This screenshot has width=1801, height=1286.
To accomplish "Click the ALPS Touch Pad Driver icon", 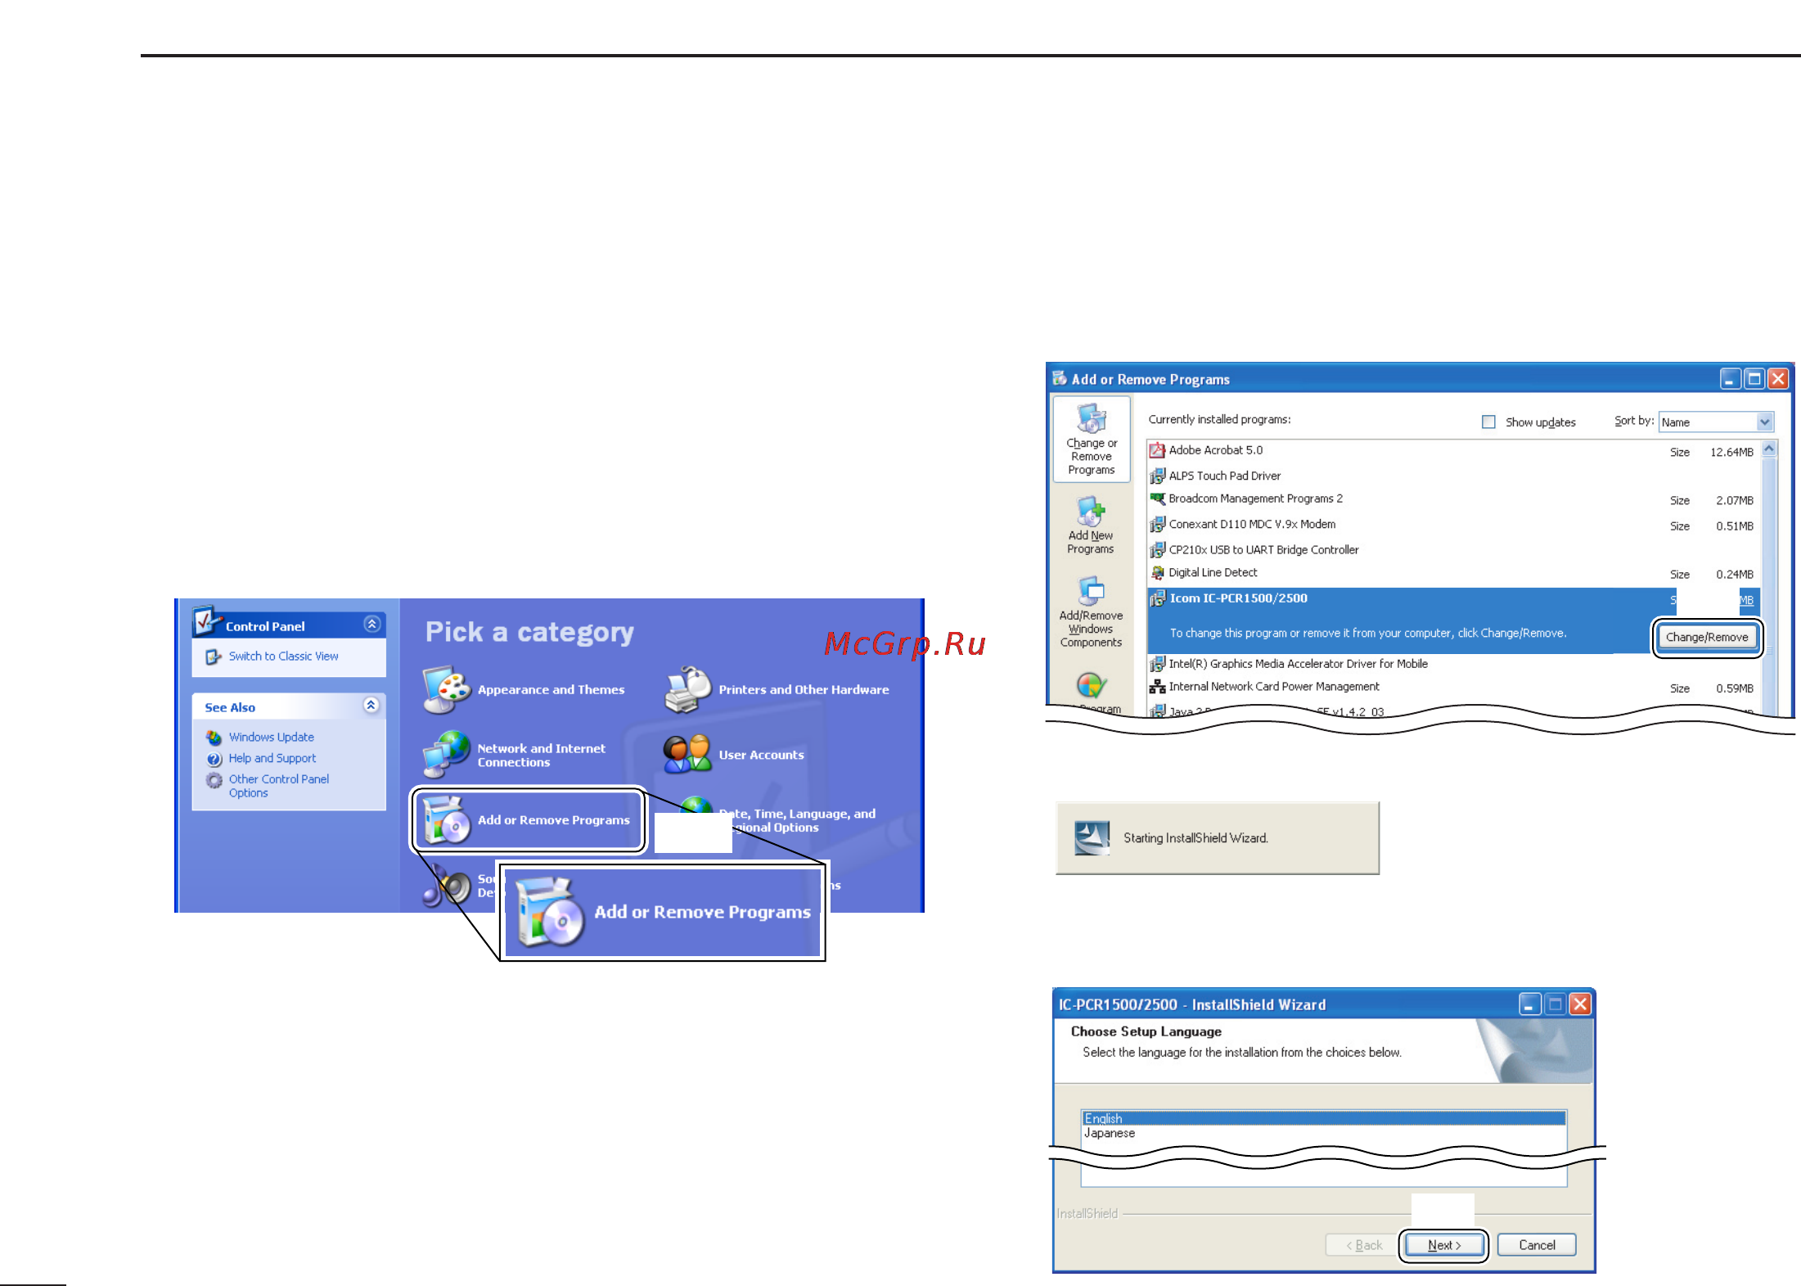I will (1157, 476).
